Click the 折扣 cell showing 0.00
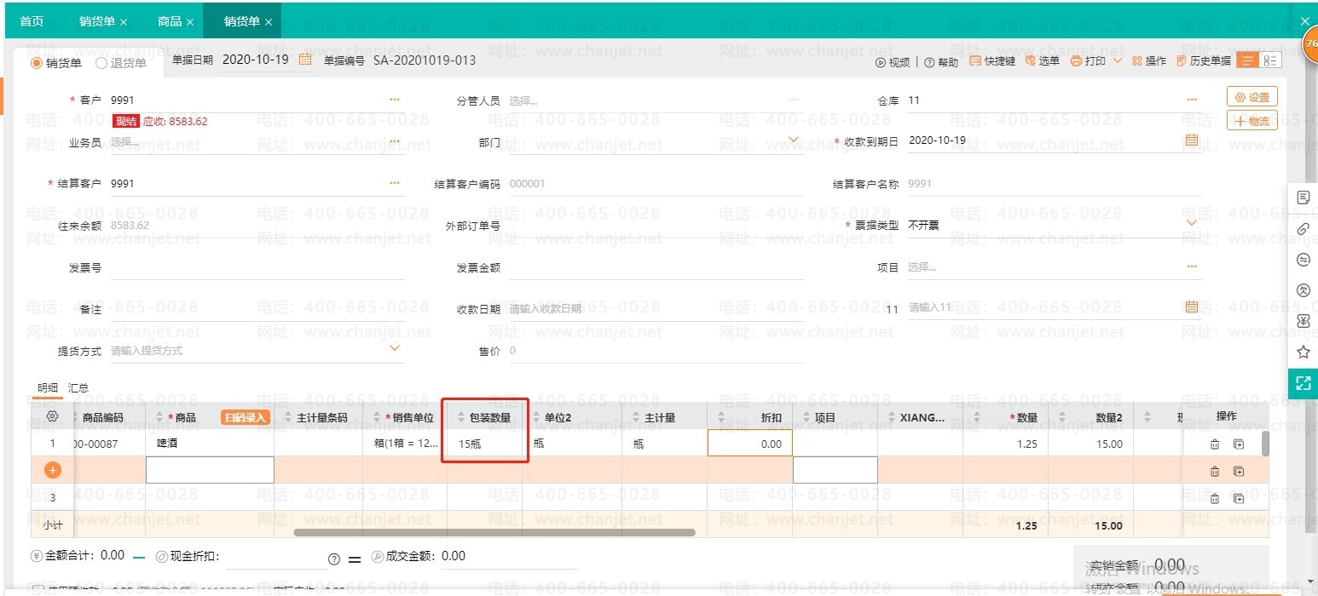The height and width of the screenshot is (596, 1318). pos(750,444)
